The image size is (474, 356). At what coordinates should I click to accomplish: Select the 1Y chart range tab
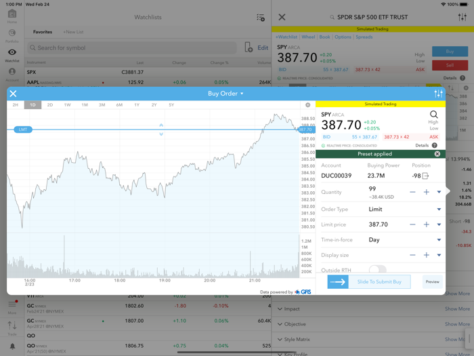click(137, 104)
